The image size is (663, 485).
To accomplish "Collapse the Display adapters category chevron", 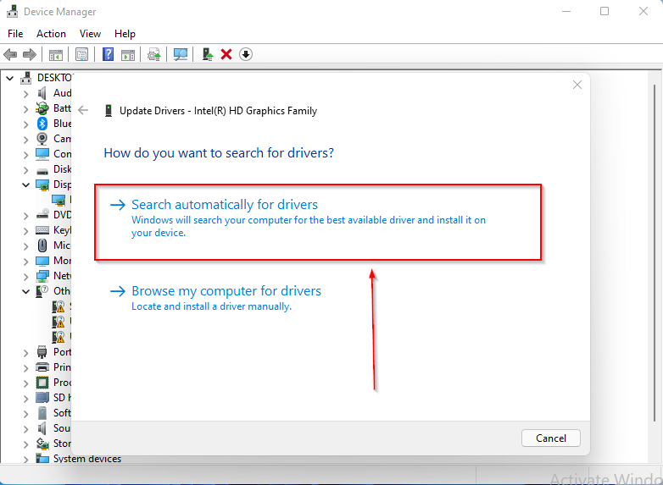I will coord(25,185).
